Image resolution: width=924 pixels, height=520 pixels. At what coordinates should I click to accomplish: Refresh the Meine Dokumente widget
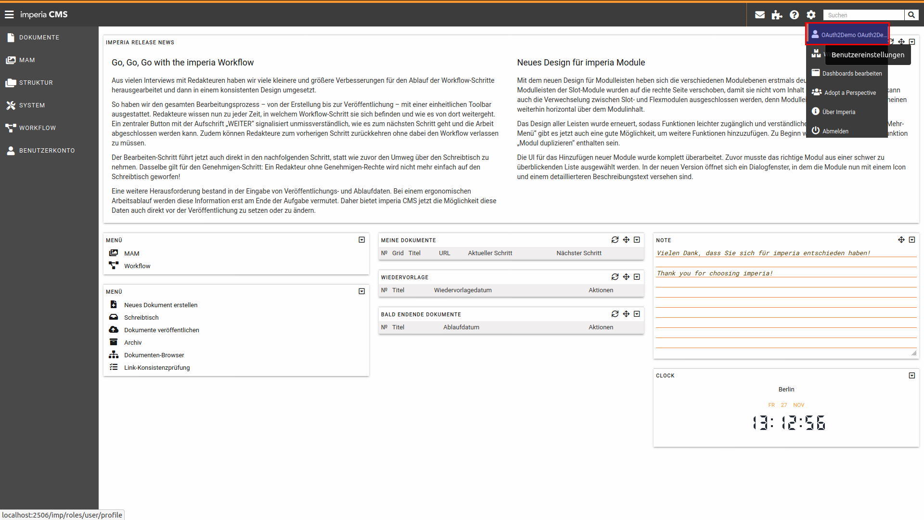[x=615, y=240]
